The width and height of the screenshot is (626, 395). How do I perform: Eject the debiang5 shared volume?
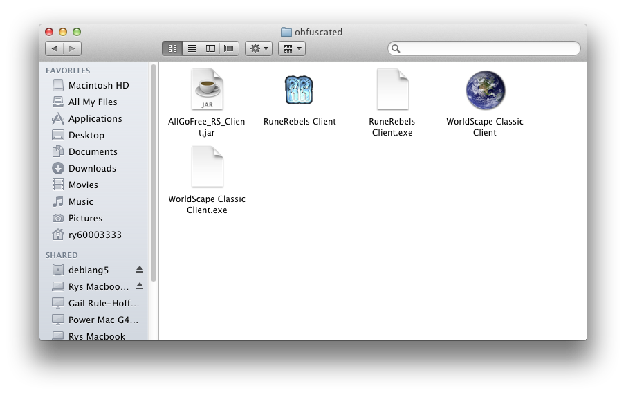coord(139,270)
